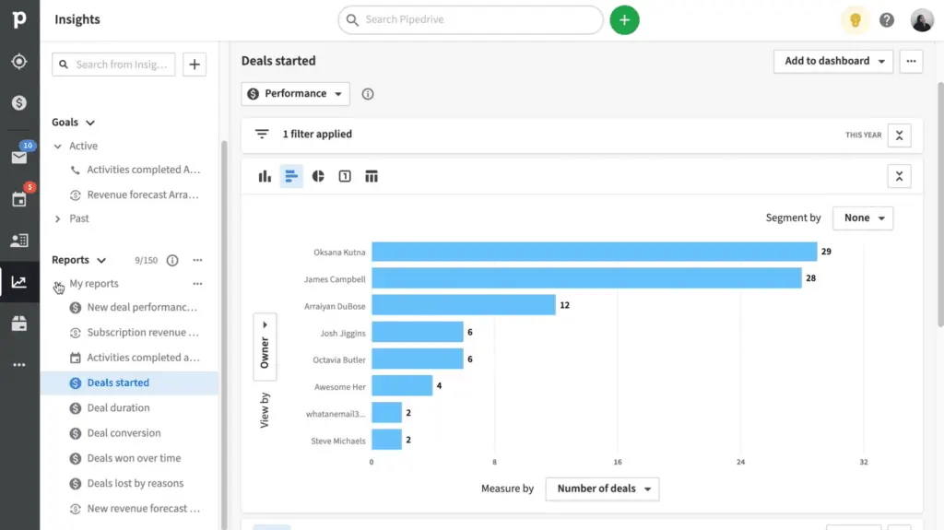Click the THIS YEAR filter tag
Image resolution: width=944 pixels, height=530 pixels.
coord(863,135)
